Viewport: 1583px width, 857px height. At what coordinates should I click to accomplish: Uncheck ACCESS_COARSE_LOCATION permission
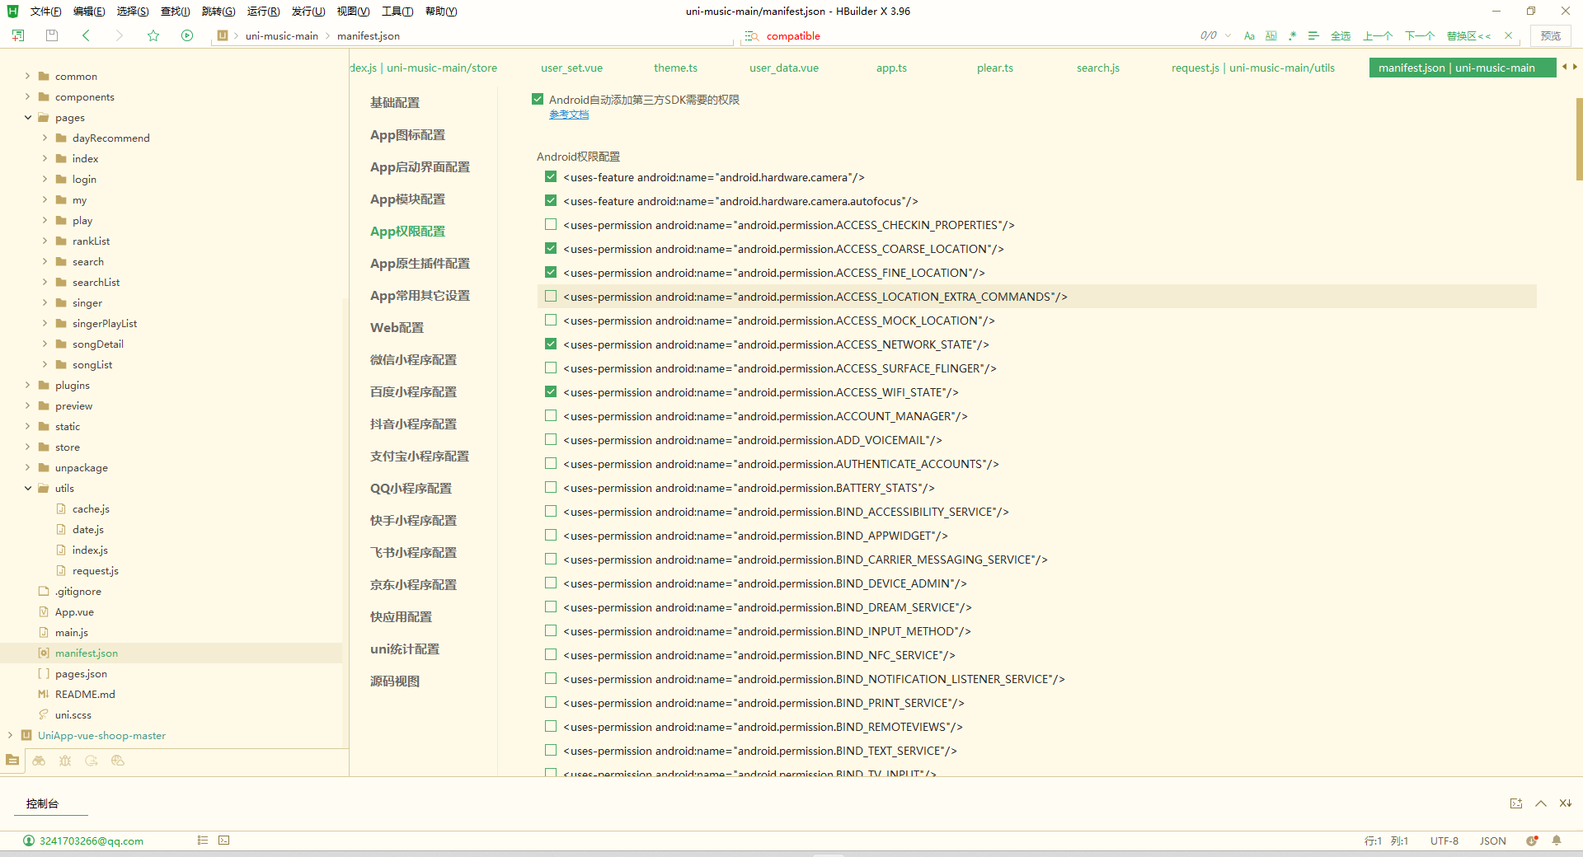coord(551,248)
